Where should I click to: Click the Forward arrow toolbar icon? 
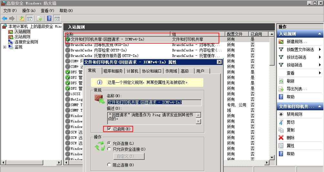click(x=12, y=19)
